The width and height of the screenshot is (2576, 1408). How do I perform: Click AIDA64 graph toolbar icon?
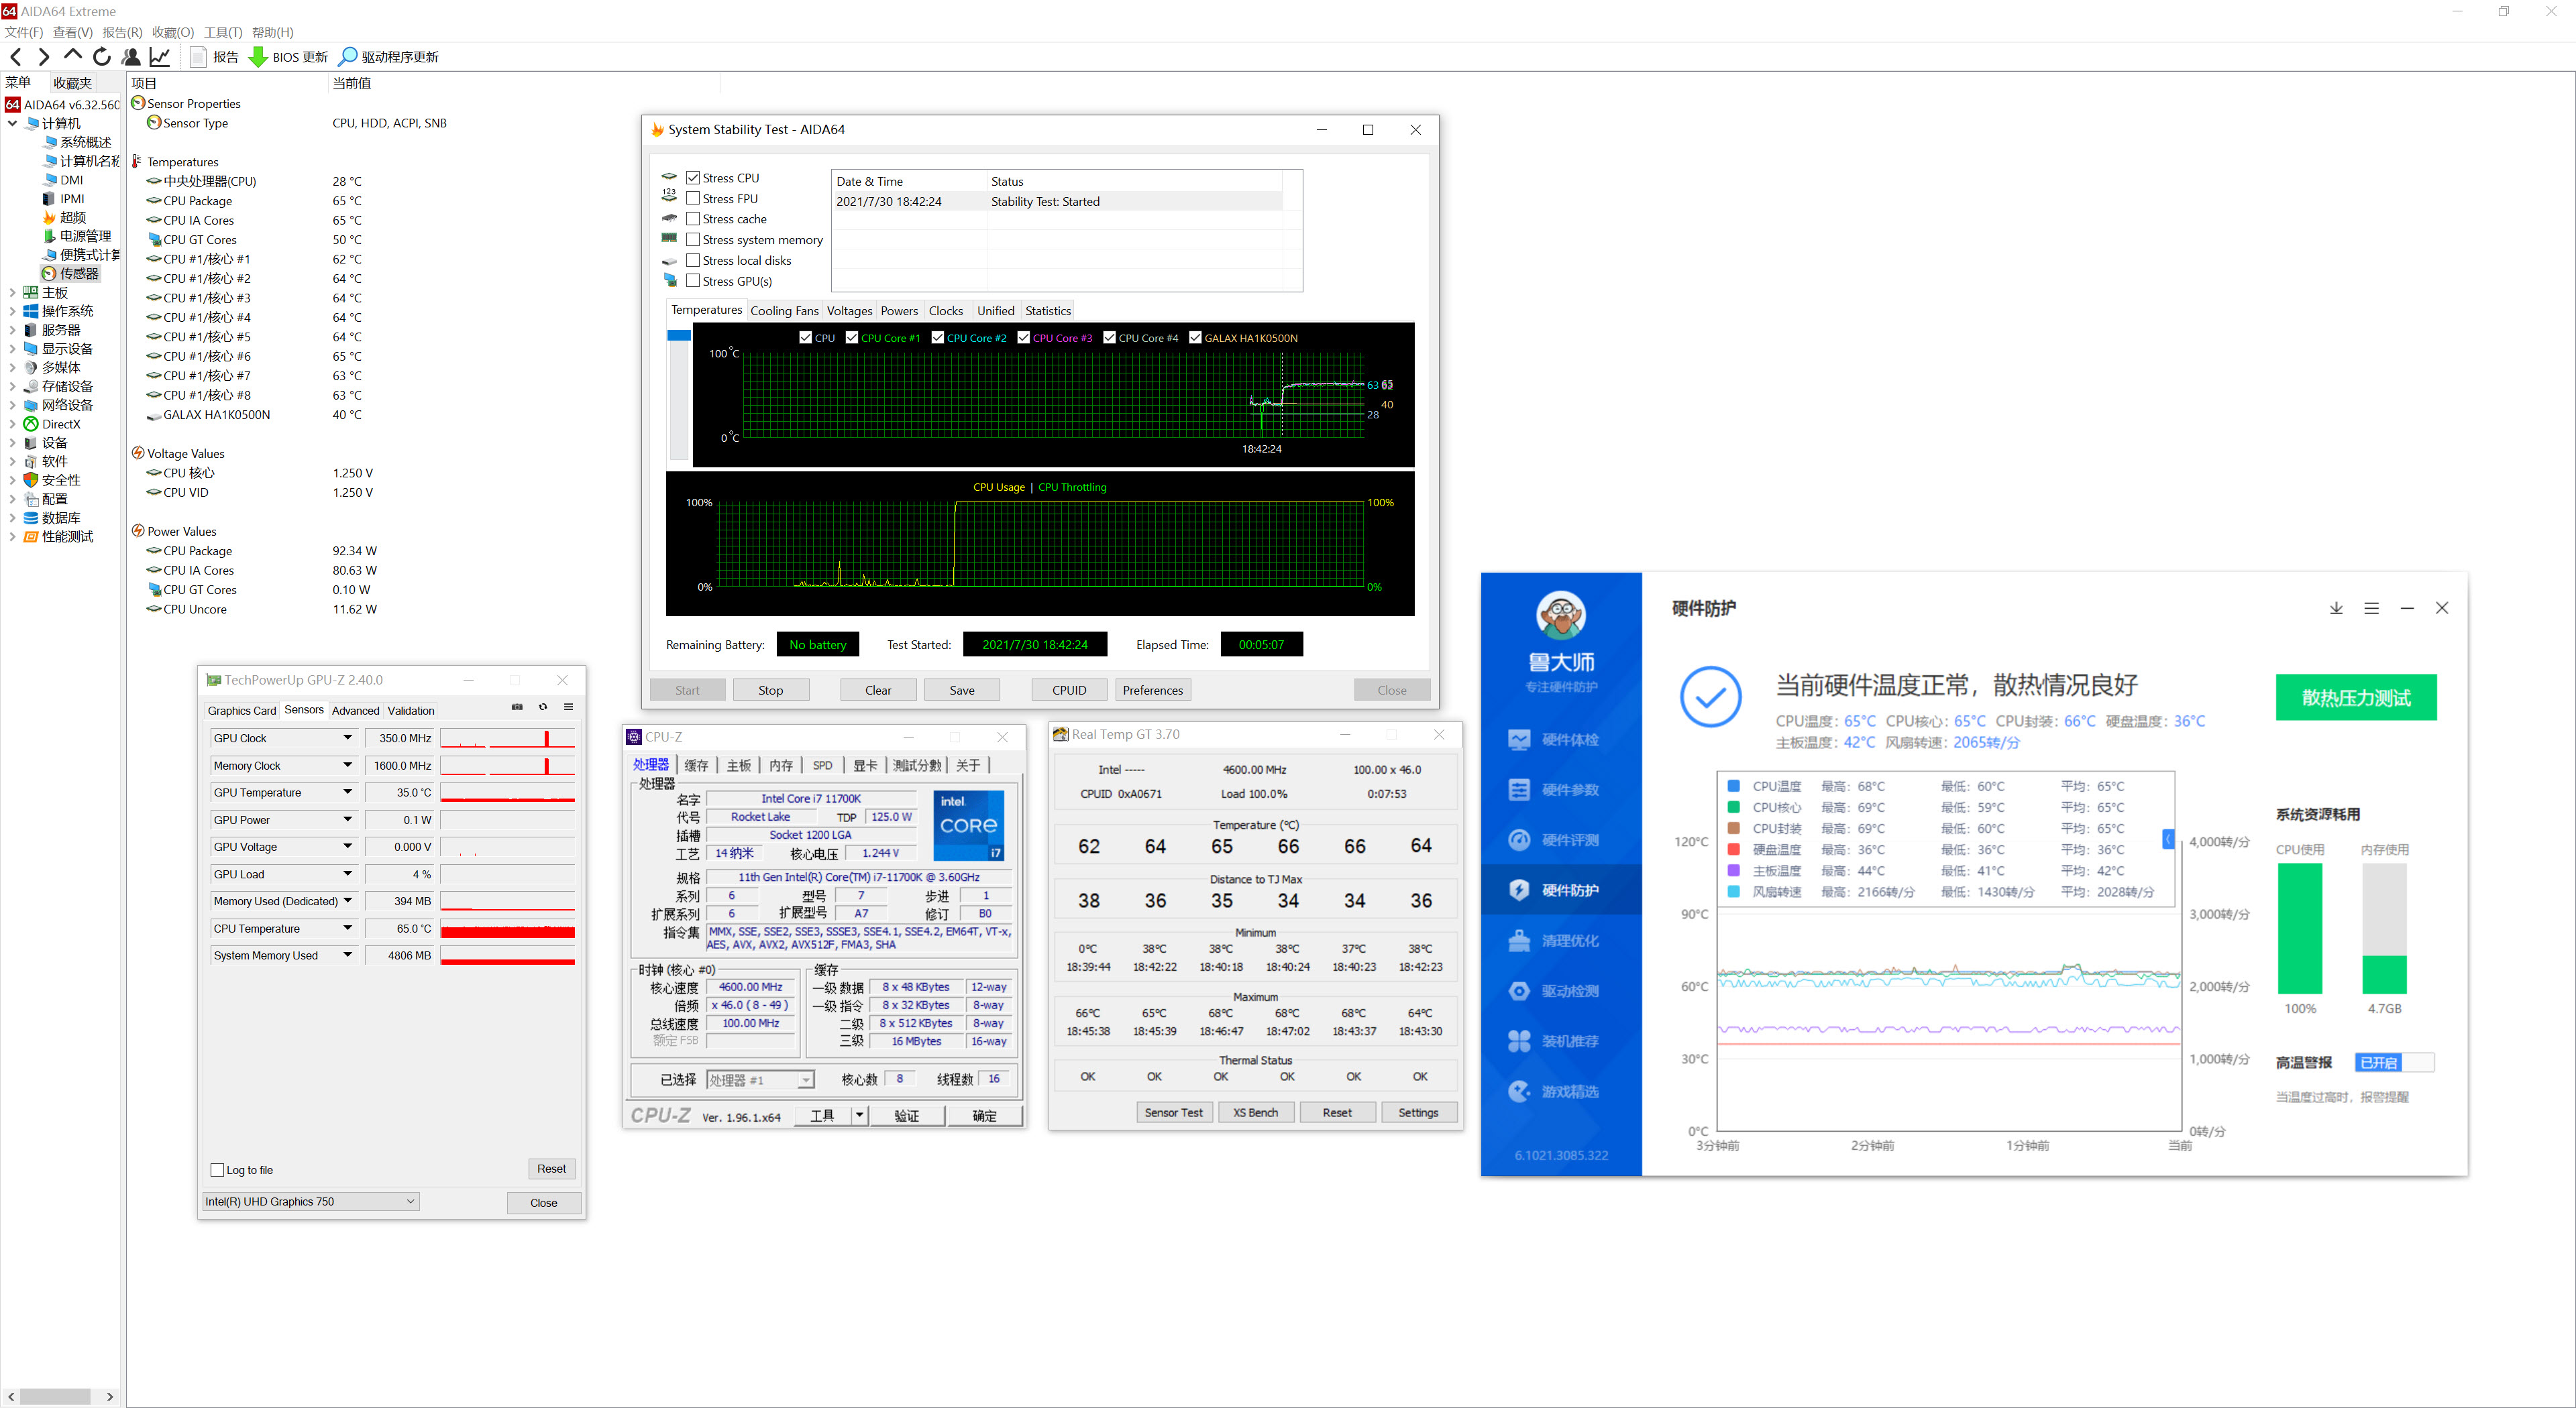click(160, 56)
